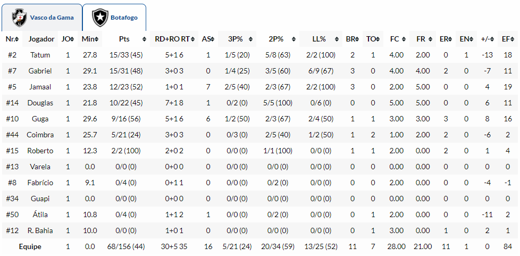520x256 pixels.
Task: Open player Guga's name
Action: click(40, 119)
